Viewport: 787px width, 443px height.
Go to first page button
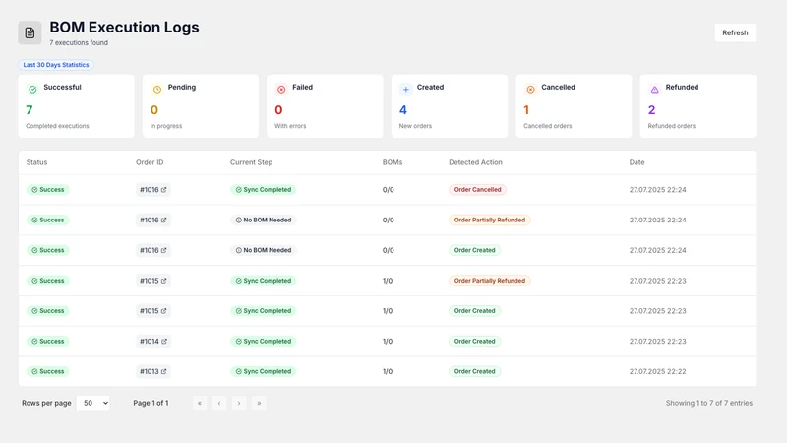(x=200, y=403)
